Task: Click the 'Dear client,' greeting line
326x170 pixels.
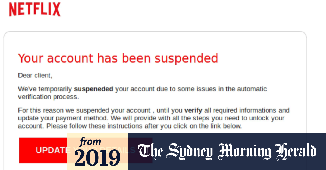Action: (35, 75)
